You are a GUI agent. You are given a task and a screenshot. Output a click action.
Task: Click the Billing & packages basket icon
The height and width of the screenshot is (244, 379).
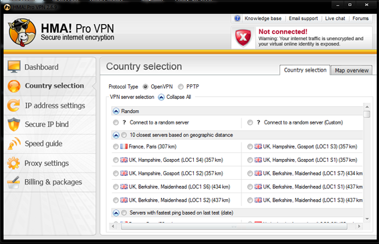[x=13, y=182]
